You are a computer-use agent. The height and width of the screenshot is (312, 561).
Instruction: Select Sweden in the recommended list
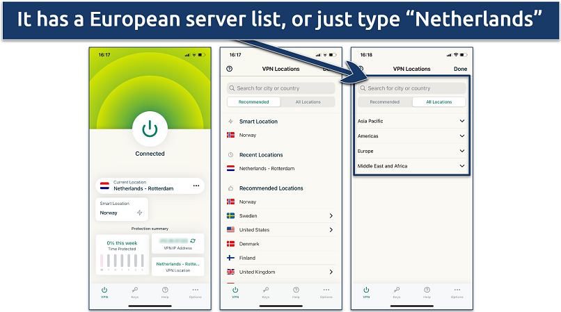pyautogui.click(x=281, y=215)
